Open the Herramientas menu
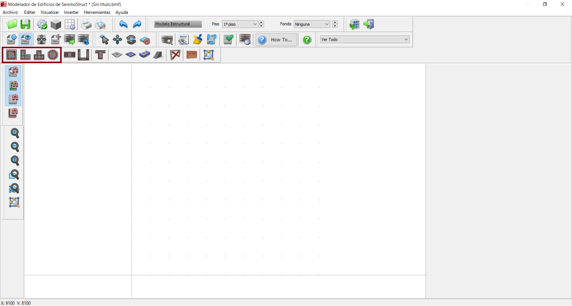This screenshot has height=306, width=572. tap(97, 12)
